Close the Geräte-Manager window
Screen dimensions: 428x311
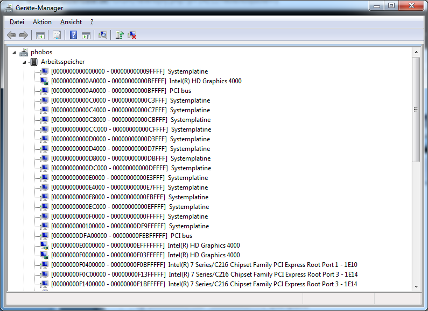[x=411, y=5]
